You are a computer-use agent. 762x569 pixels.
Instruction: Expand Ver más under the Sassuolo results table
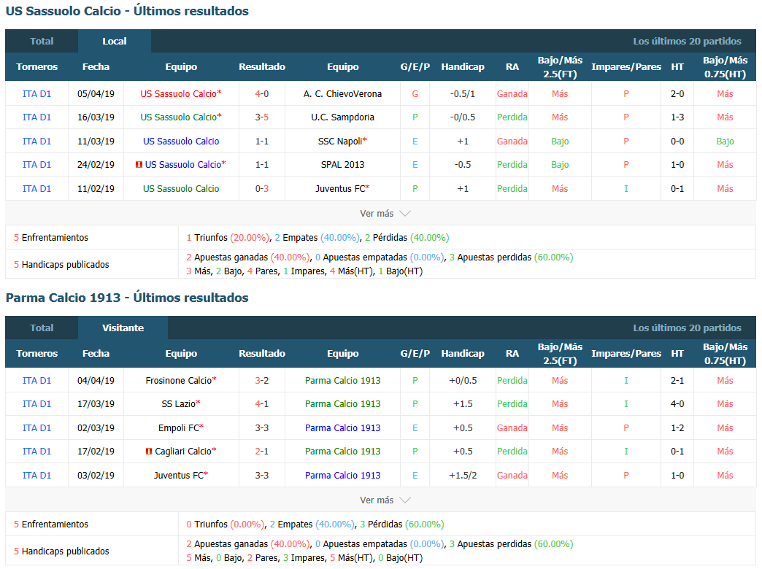tap(385, 213)
